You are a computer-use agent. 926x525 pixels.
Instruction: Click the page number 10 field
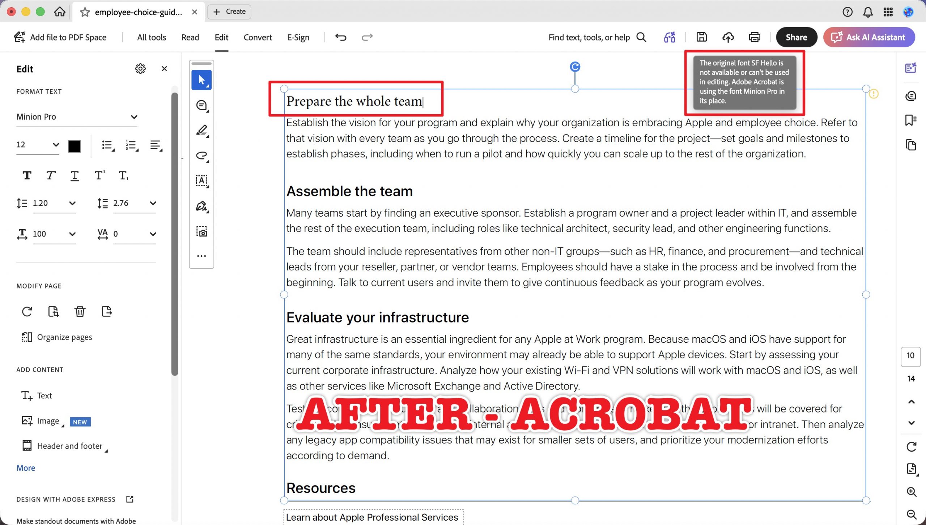coord(910,356)
